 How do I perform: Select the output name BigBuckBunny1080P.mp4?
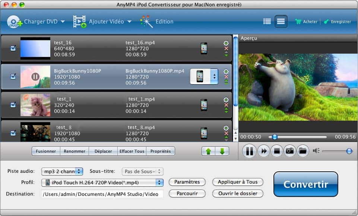pos(155,71)
